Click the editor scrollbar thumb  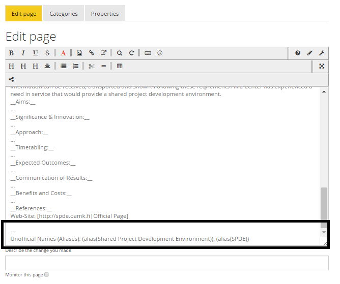(x=324, y=207)
